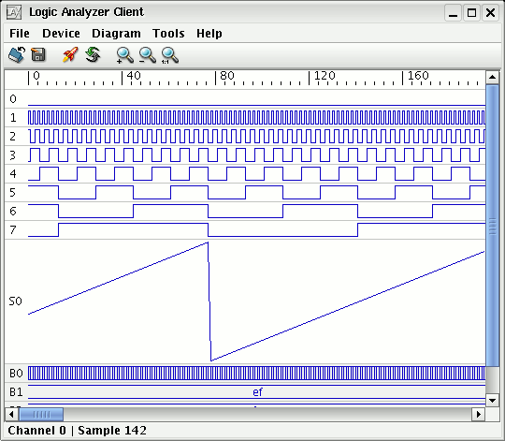Screen dimensions: 505x441
Task: Click the vertical scrollbar down arrow
Action: coord(492,401)
